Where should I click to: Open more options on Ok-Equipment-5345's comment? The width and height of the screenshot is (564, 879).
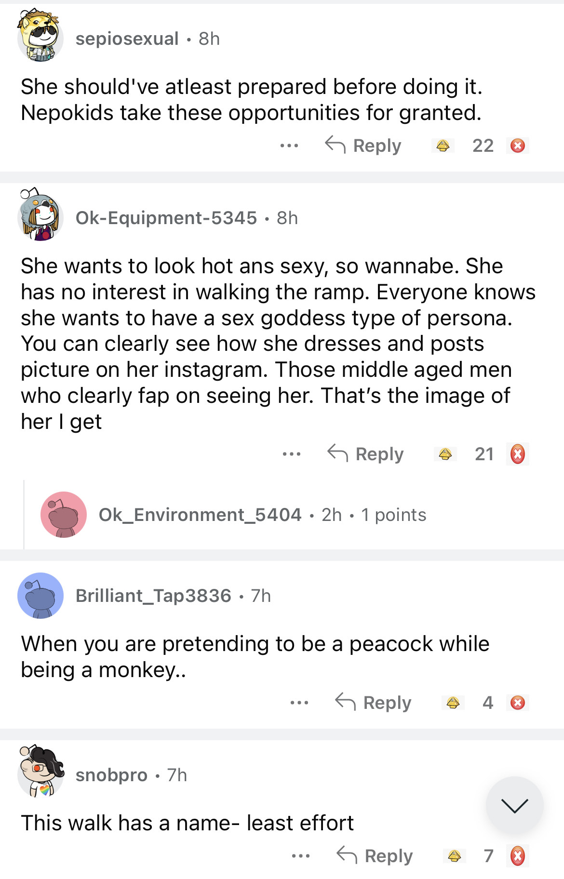[292, 454]
